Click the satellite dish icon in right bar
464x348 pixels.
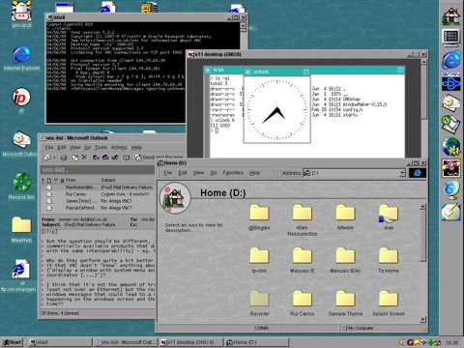tap(450, 190)
